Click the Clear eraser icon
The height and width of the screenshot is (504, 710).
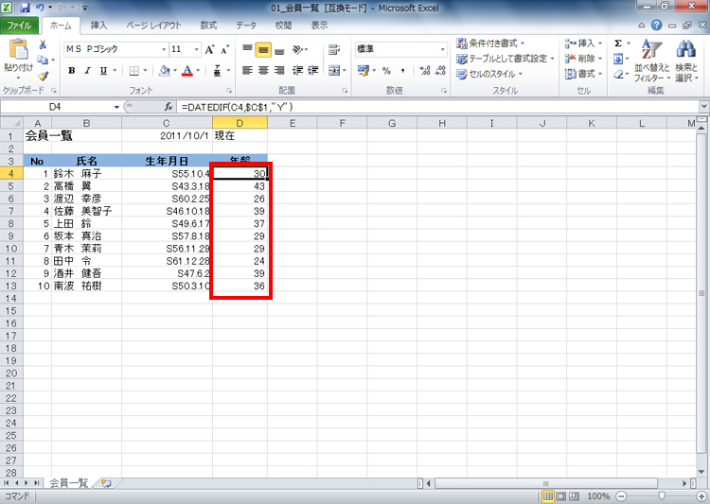click(618, 74)
